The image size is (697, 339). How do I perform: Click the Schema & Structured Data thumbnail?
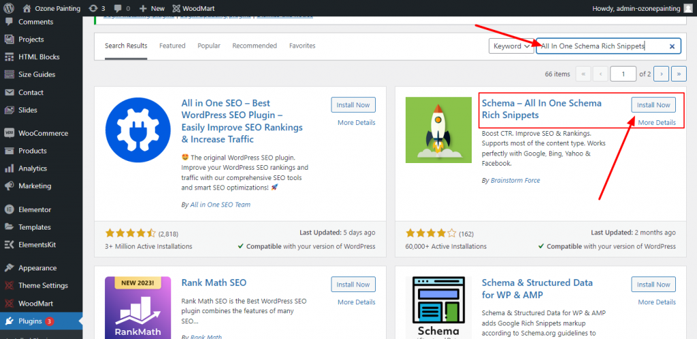click(438, 308)
